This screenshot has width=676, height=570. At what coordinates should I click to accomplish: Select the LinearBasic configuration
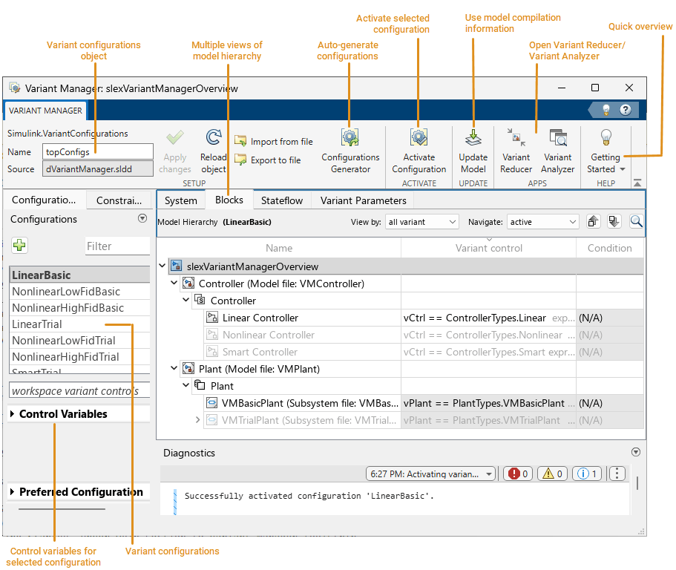[79, 275]
